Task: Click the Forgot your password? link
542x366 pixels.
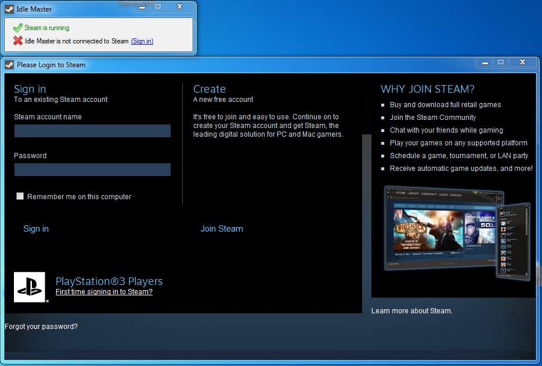Action: coord(41,326)
